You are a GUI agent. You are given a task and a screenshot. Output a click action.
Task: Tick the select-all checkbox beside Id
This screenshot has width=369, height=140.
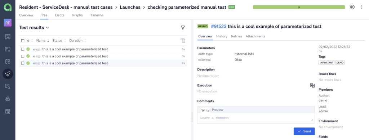(23, 41)
